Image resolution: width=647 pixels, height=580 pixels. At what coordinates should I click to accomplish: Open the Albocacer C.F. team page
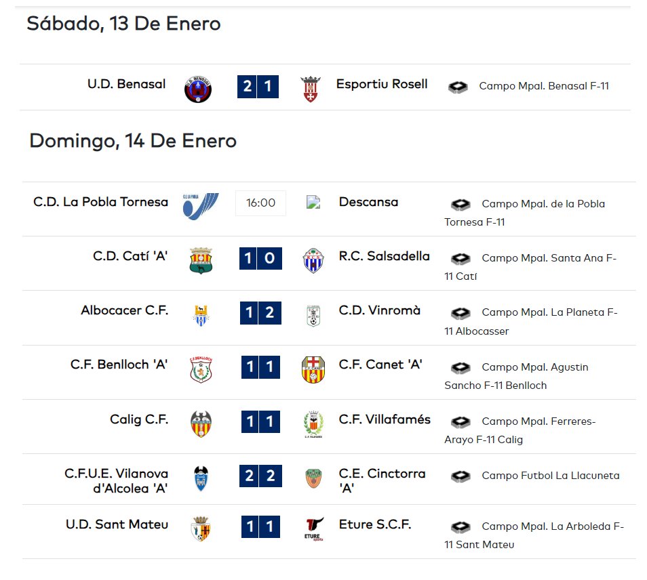(125, 310)
